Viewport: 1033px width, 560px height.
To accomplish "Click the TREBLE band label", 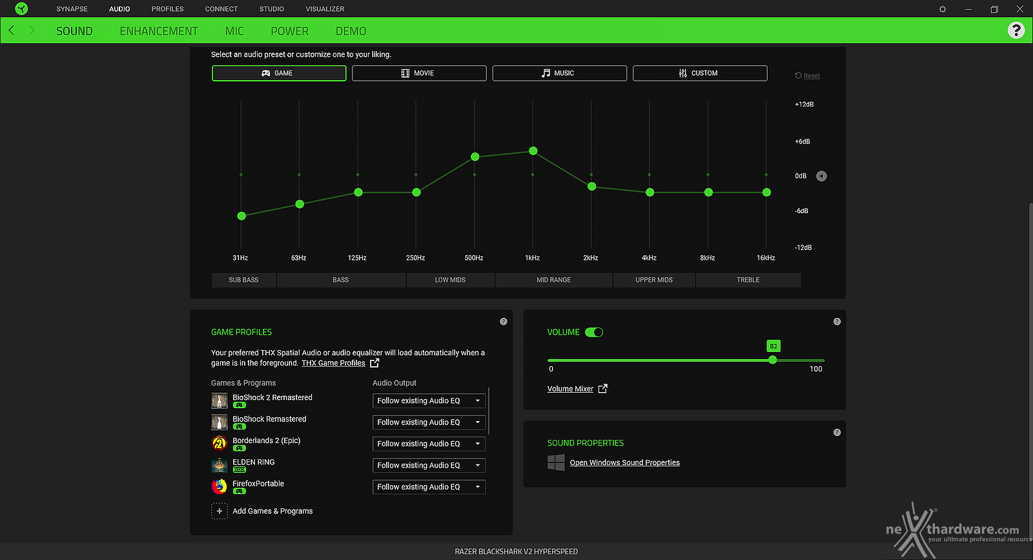I will (748, 280).
